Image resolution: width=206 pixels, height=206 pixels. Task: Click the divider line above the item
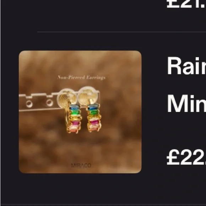point(121,32)
